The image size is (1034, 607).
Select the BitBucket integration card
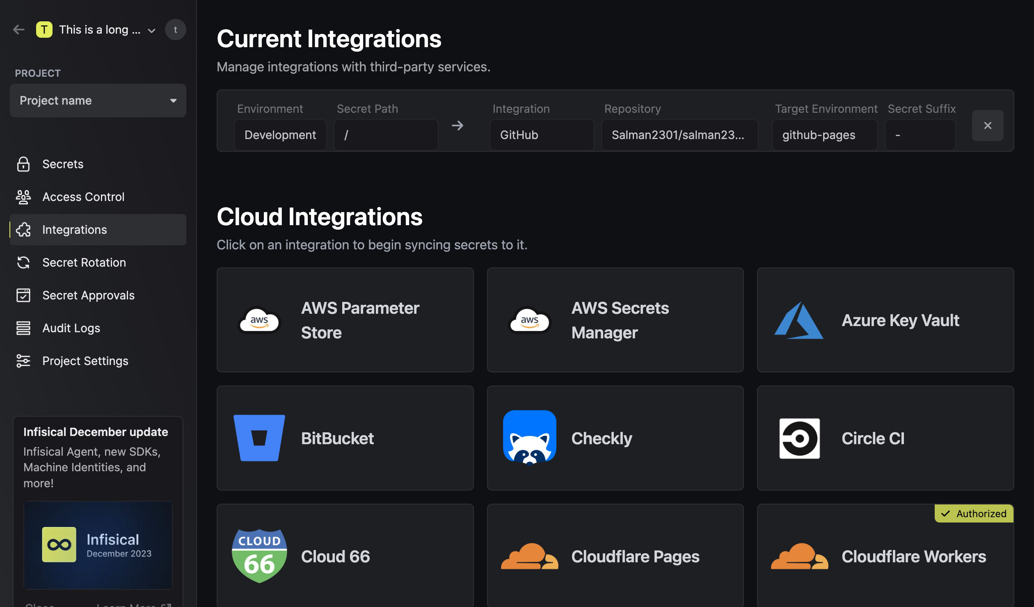[345, 438]
